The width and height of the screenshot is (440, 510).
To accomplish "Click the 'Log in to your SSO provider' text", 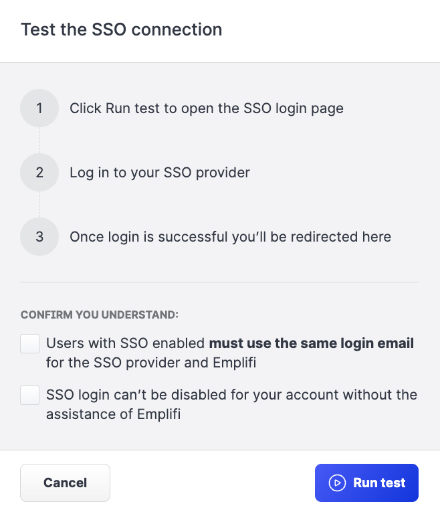I will [159, 172].
